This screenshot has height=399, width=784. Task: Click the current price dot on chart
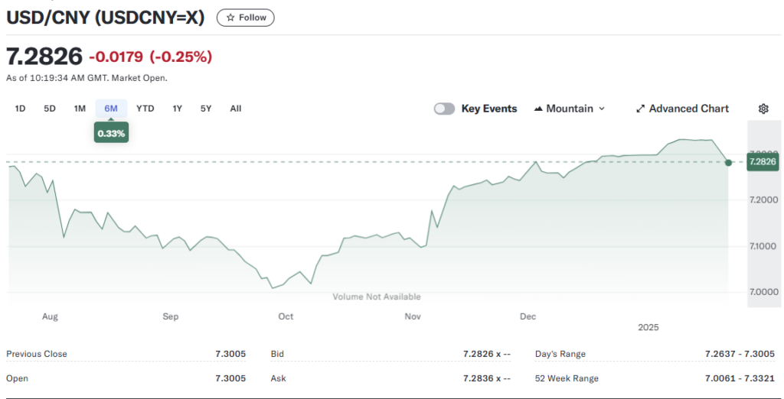[728, 162]
